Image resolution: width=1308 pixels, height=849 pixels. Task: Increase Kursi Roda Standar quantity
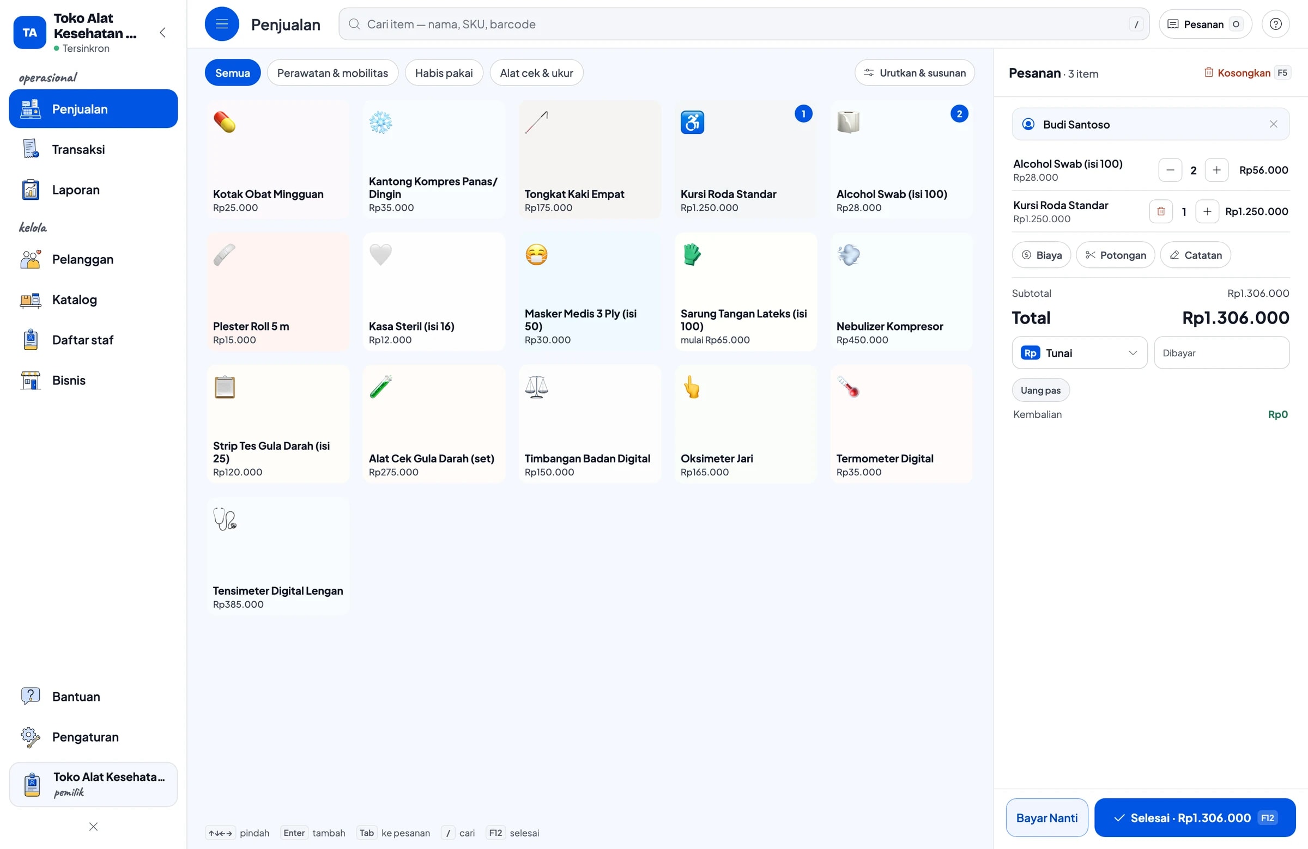[1207, 211]
